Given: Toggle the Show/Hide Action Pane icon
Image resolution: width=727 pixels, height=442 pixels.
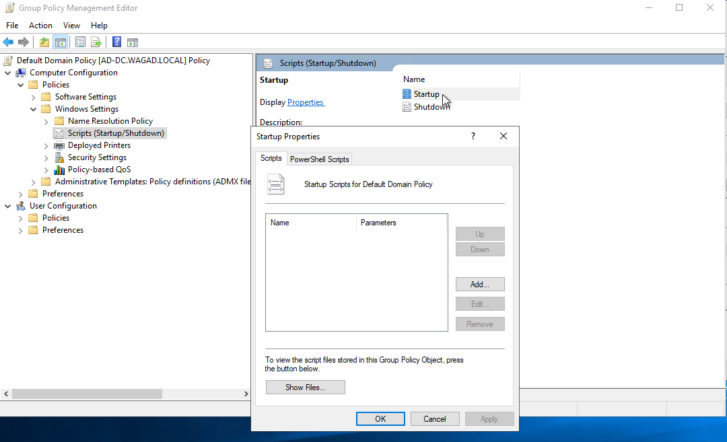Looking at the screenshot, I should (132, 42).
